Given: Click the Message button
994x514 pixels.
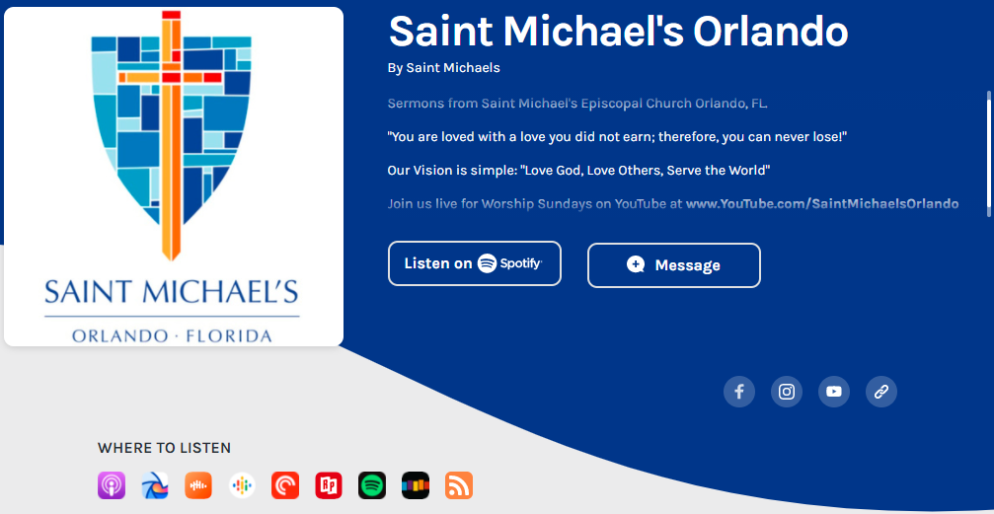Looking at the screenshot, I should [x=673, y=265].
